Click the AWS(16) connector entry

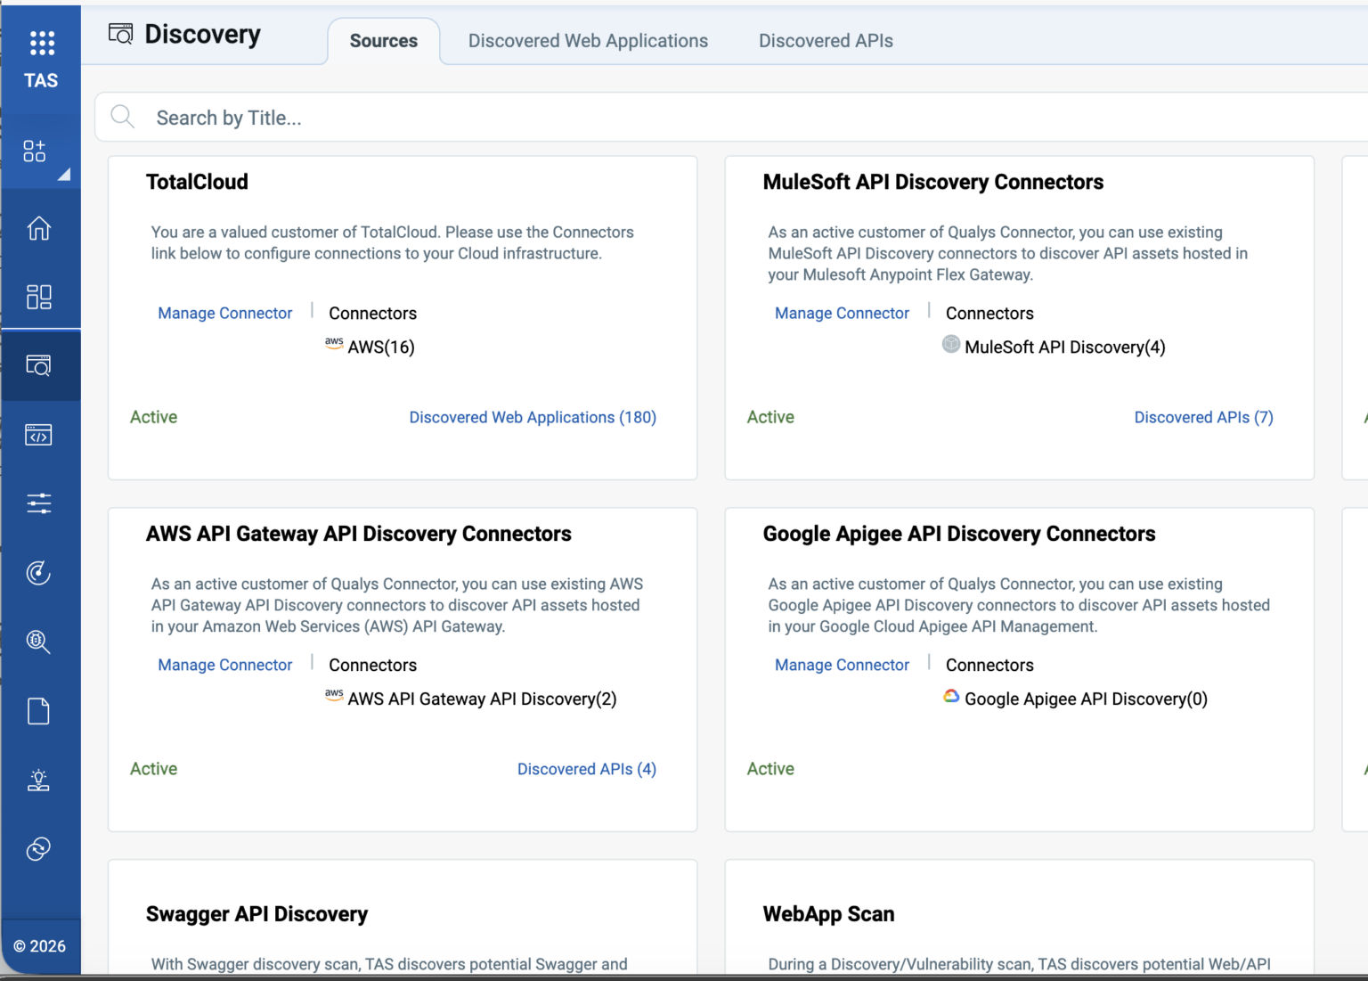coord(370,347)
